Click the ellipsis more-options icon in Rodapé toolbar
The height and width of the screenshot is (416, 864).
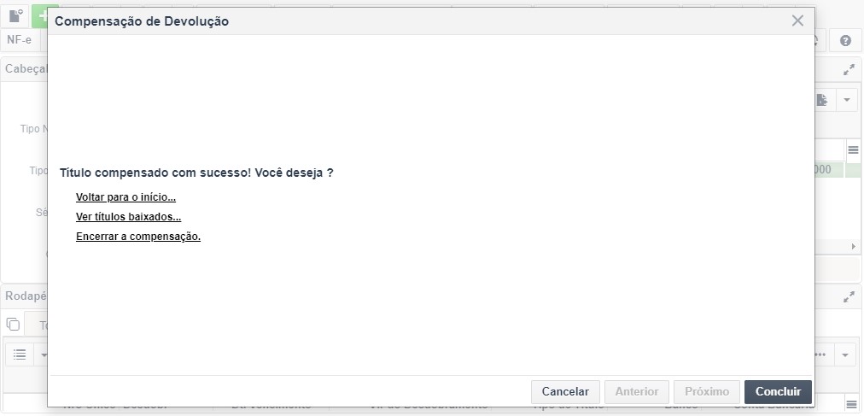point(821,354)
